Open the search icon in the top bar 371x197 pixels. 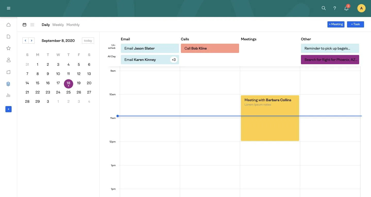pyautogui.click(x=324, y=8)
